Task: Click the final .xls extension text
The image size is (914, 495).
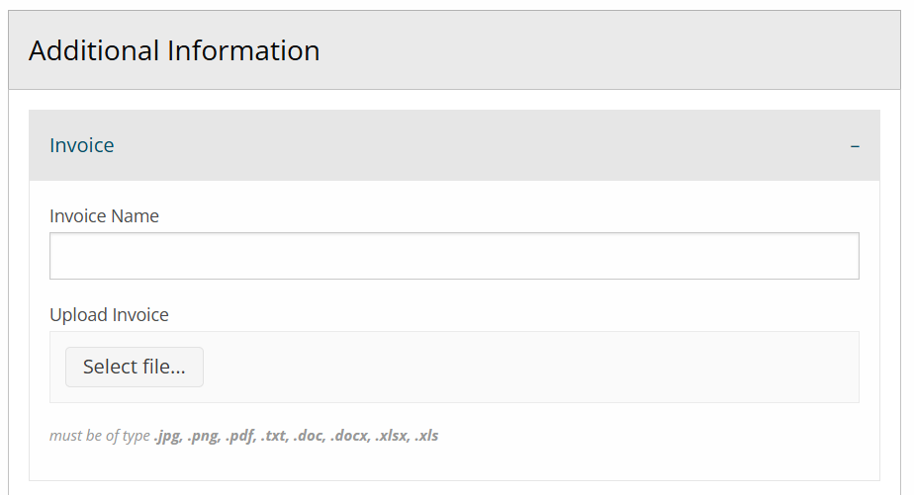Action: (427, 436)
